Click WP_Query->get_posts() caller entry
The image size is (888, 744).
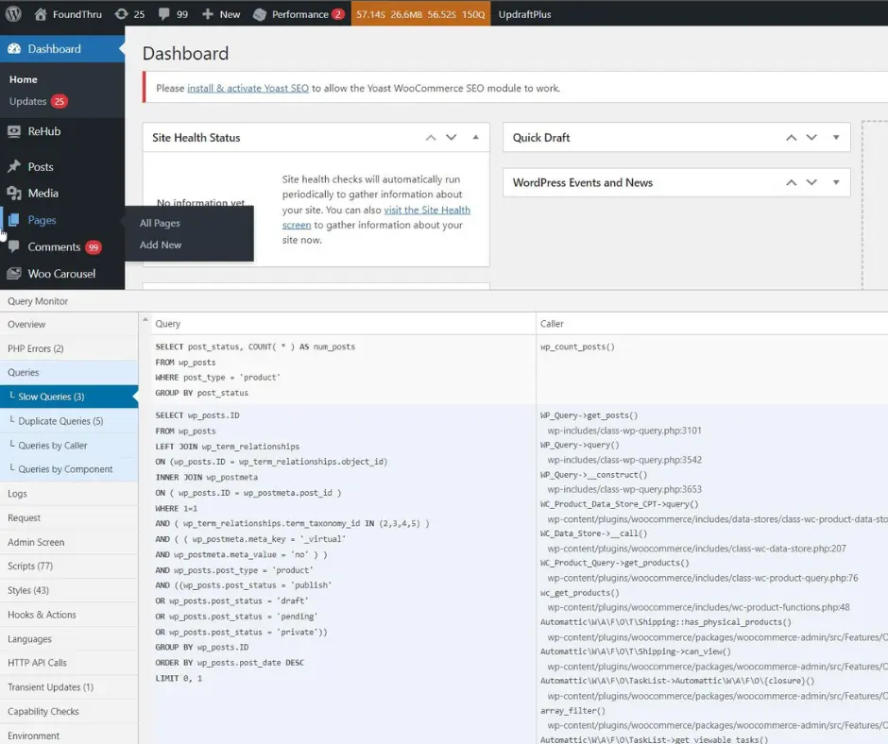pos(589,415)
